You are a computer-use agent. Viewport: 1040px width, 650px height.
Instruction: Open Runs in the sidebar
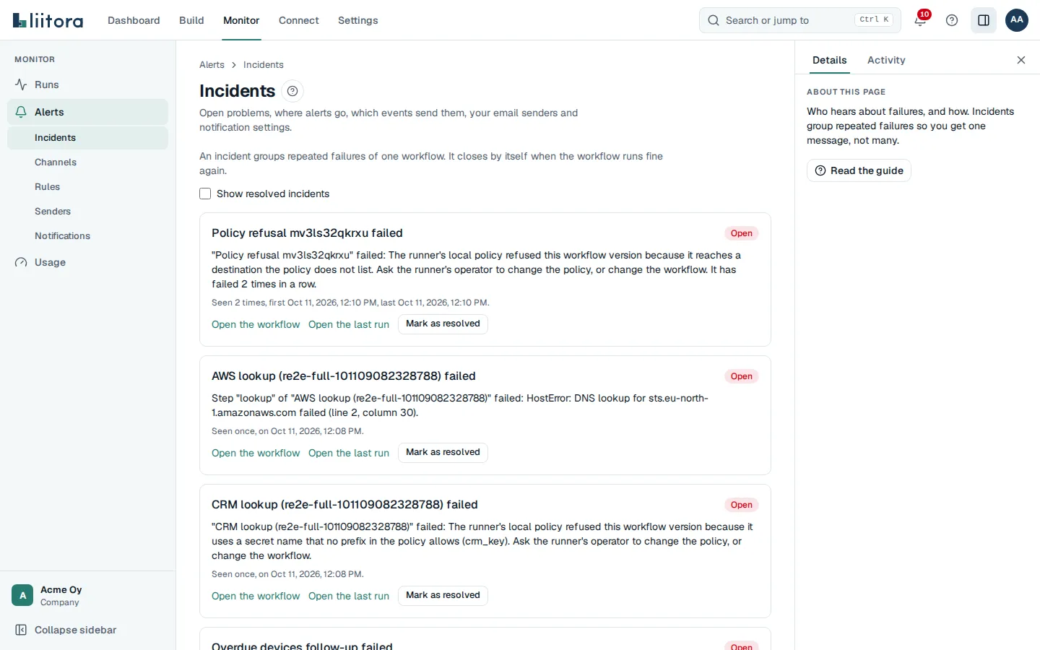[87, 84]
